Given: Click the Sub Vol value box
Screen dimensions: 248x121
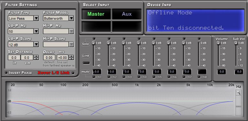Looking at the screenshot, I should click(239, 72).
